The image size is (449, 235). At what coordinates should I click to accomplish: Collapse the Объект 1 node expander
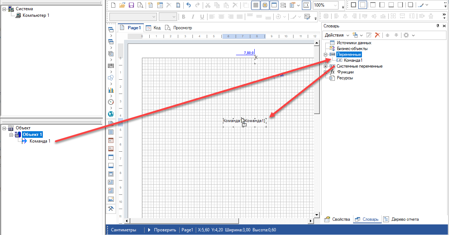coord(11,134)
